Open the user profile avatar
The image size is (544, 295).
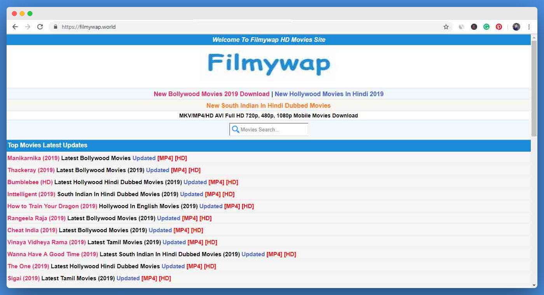(516, 27)
